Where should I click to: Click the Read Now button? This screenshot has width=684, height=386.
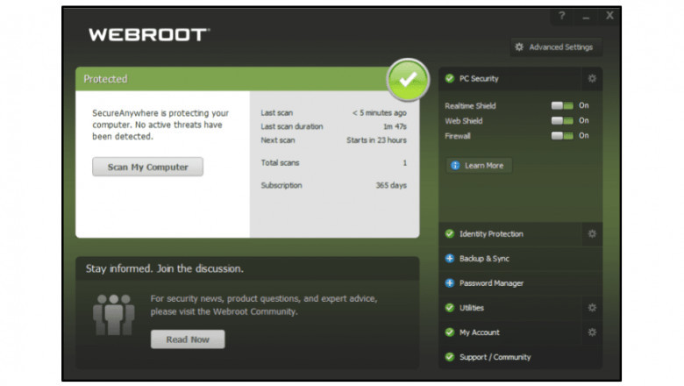click(187, 340)
